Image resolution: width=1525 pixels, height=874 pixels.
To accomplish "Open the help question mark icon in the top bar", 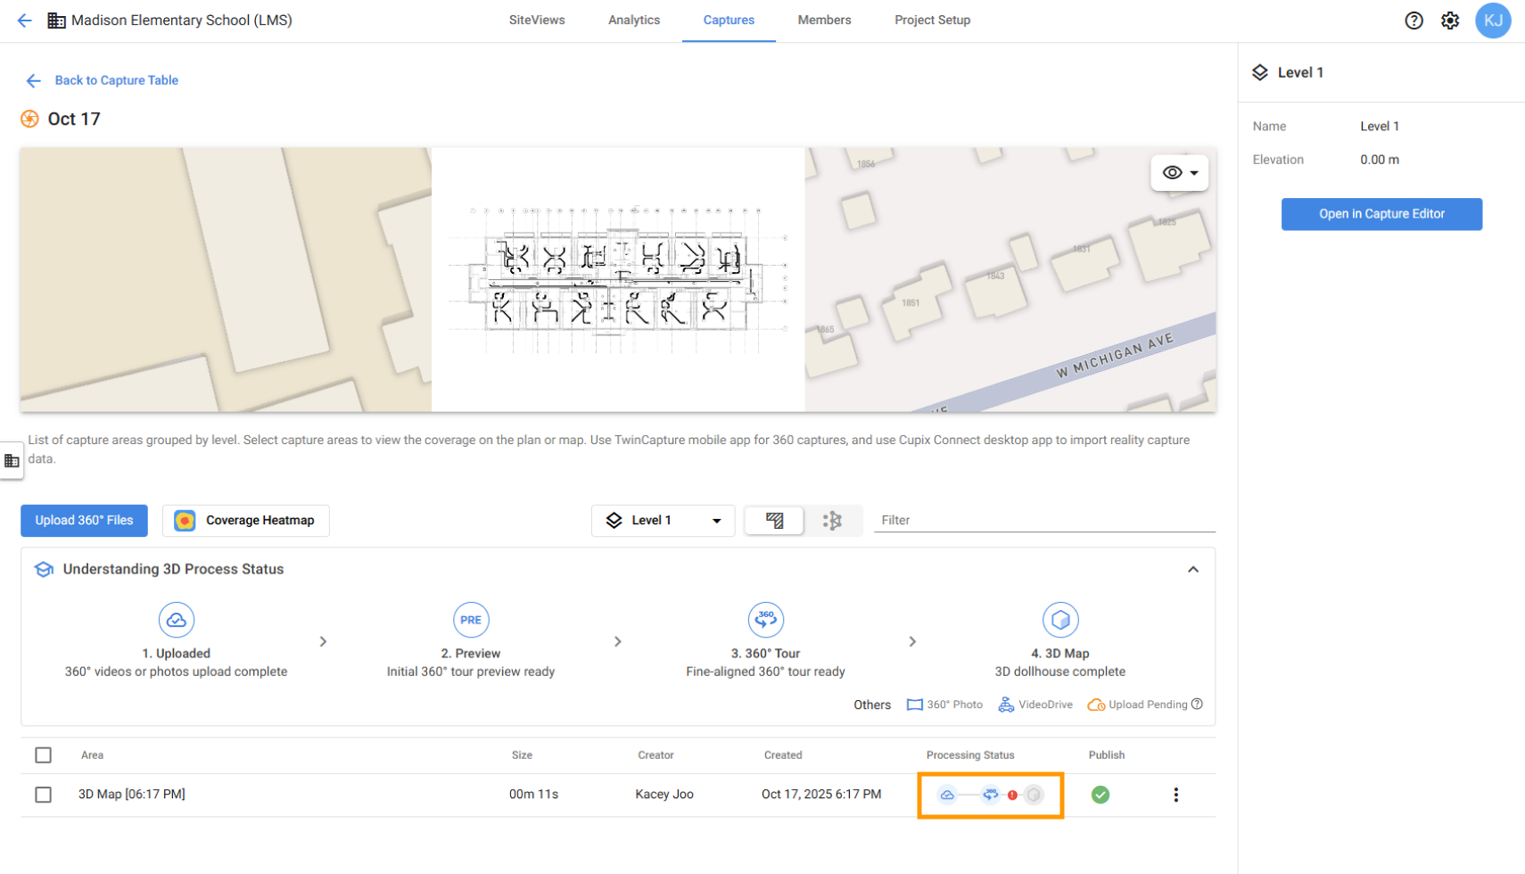I will pos(1414,21).
